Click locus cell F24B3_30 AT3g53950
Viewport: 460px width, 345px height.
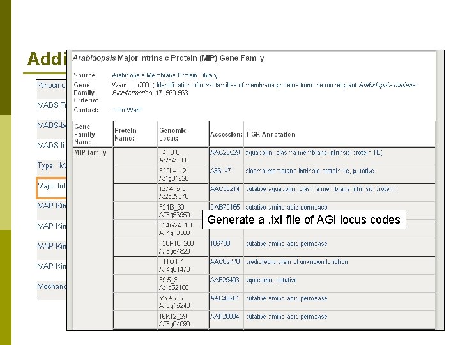click(x=183, y=211)
